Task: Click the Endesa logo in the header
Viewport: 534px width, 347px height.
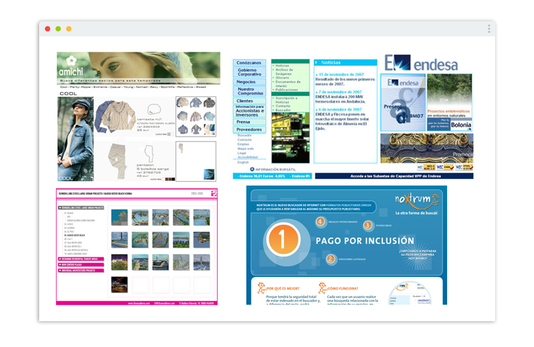Action: (421, 63)
